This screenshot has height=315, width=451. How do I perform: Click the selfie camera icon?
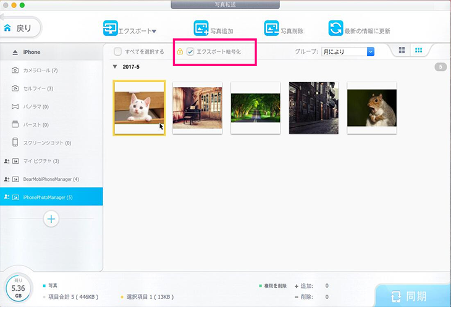pyautogui.click(x=15, y=88)
